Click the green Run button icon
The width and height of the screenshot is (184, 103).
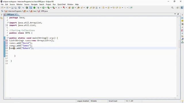click(x=43, y=8)
